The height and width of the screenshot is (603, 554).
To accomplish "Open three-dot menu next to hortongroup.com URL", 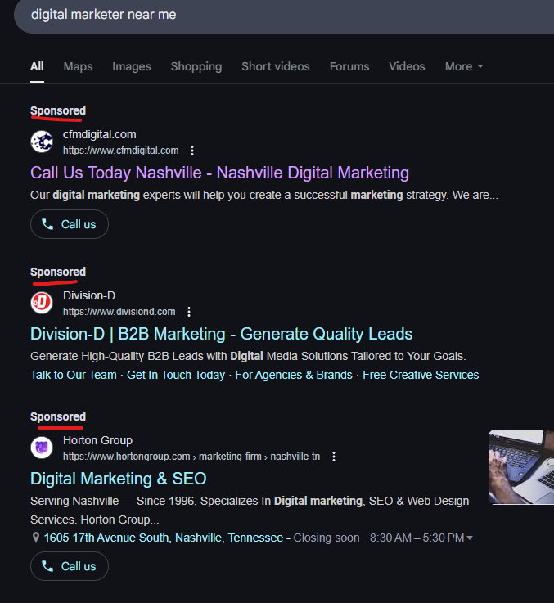I will pyautogui.click(x=334, y=457).
